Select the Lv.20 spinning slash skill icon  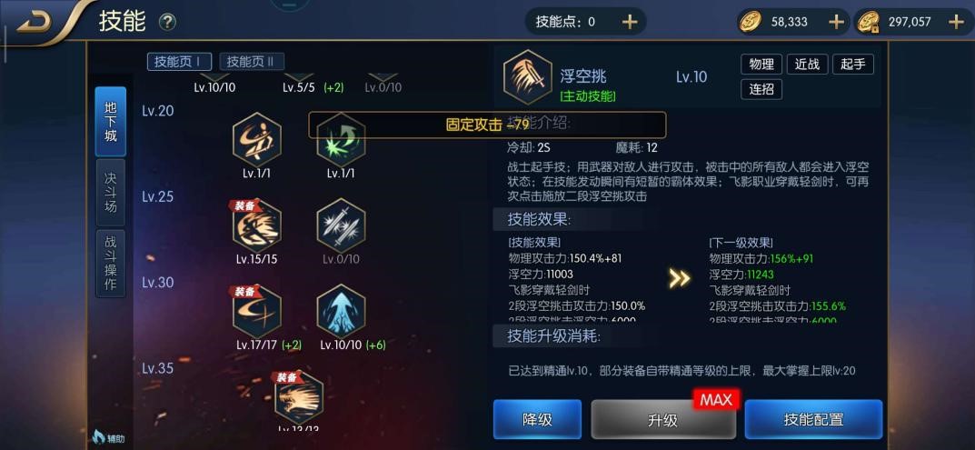click(x=257, y=139)
